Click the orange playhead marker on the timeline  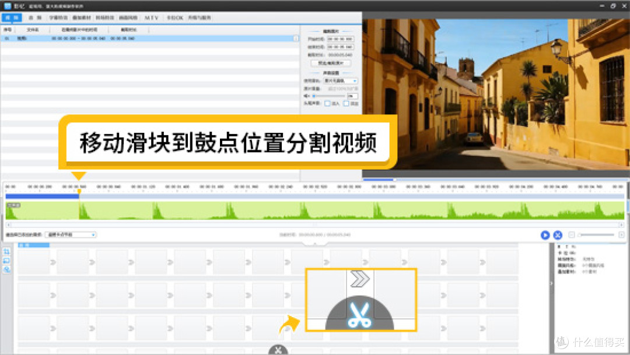tap(79, 192)
